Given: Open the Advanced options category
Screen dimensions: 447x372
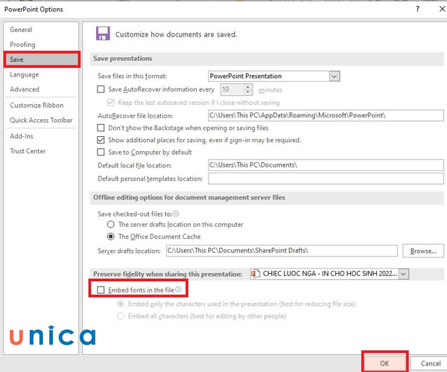Looking at the screenshot, I should tap(25, 89).
